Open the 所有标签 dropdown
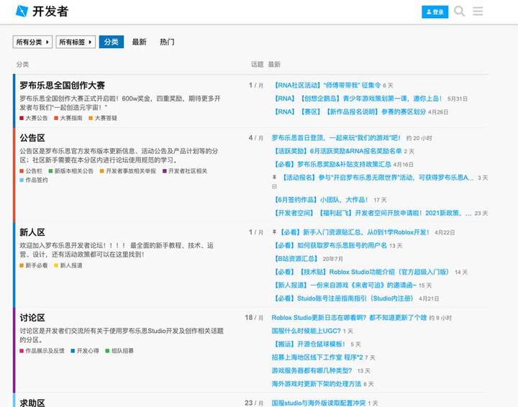 76,42
